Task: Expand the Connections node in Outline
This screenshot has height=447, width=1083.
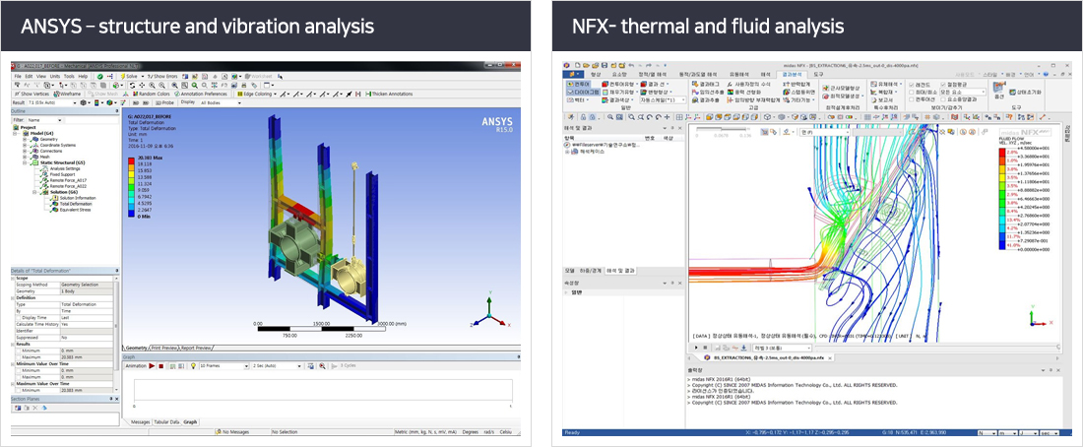Action: (x=25, y=151)
